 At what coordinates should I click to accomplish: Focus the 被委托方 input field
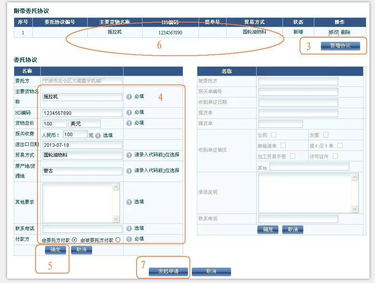tap(298, 81)
